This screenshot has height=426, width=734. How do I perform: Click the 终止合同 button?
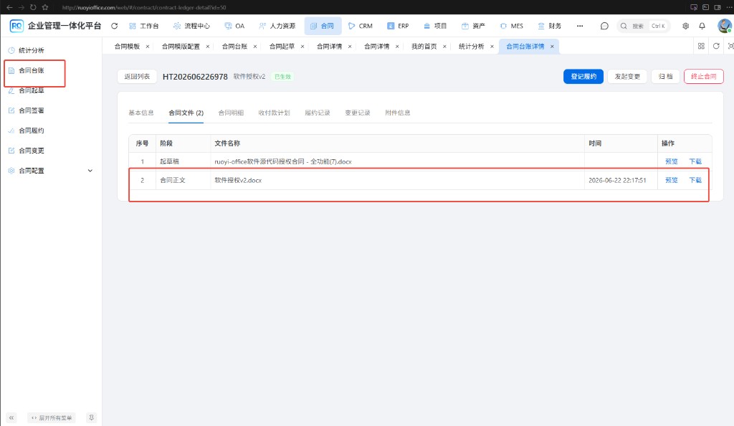(x=704, y=76)
